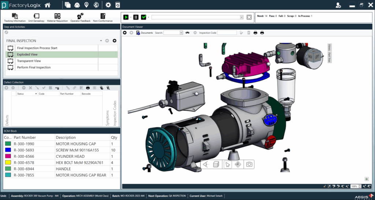Open Unit Genealogy
This screenshot has width=375, height=200.
(x=36, y=16)
